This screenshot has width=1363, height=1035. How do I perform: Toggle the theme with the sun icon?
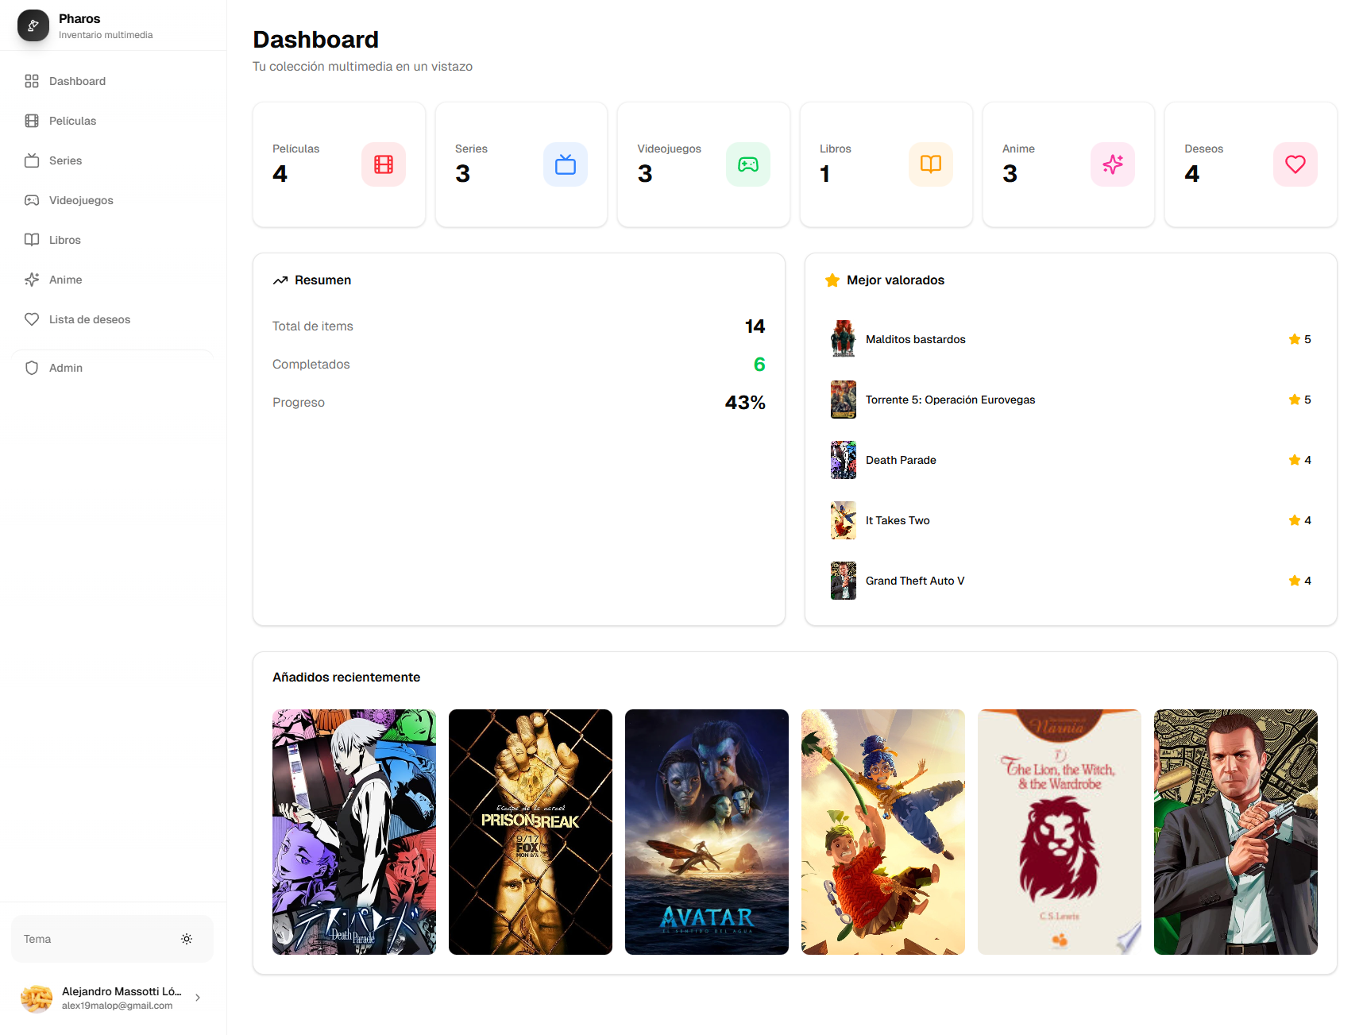pos(187,938)
